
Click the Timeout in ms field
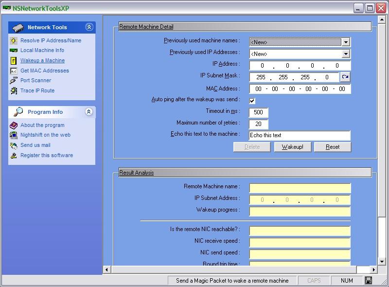(x=259, y=112)
